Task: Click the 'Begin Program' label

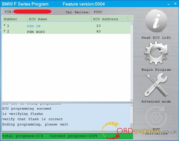Action: (x=156, y=69)
